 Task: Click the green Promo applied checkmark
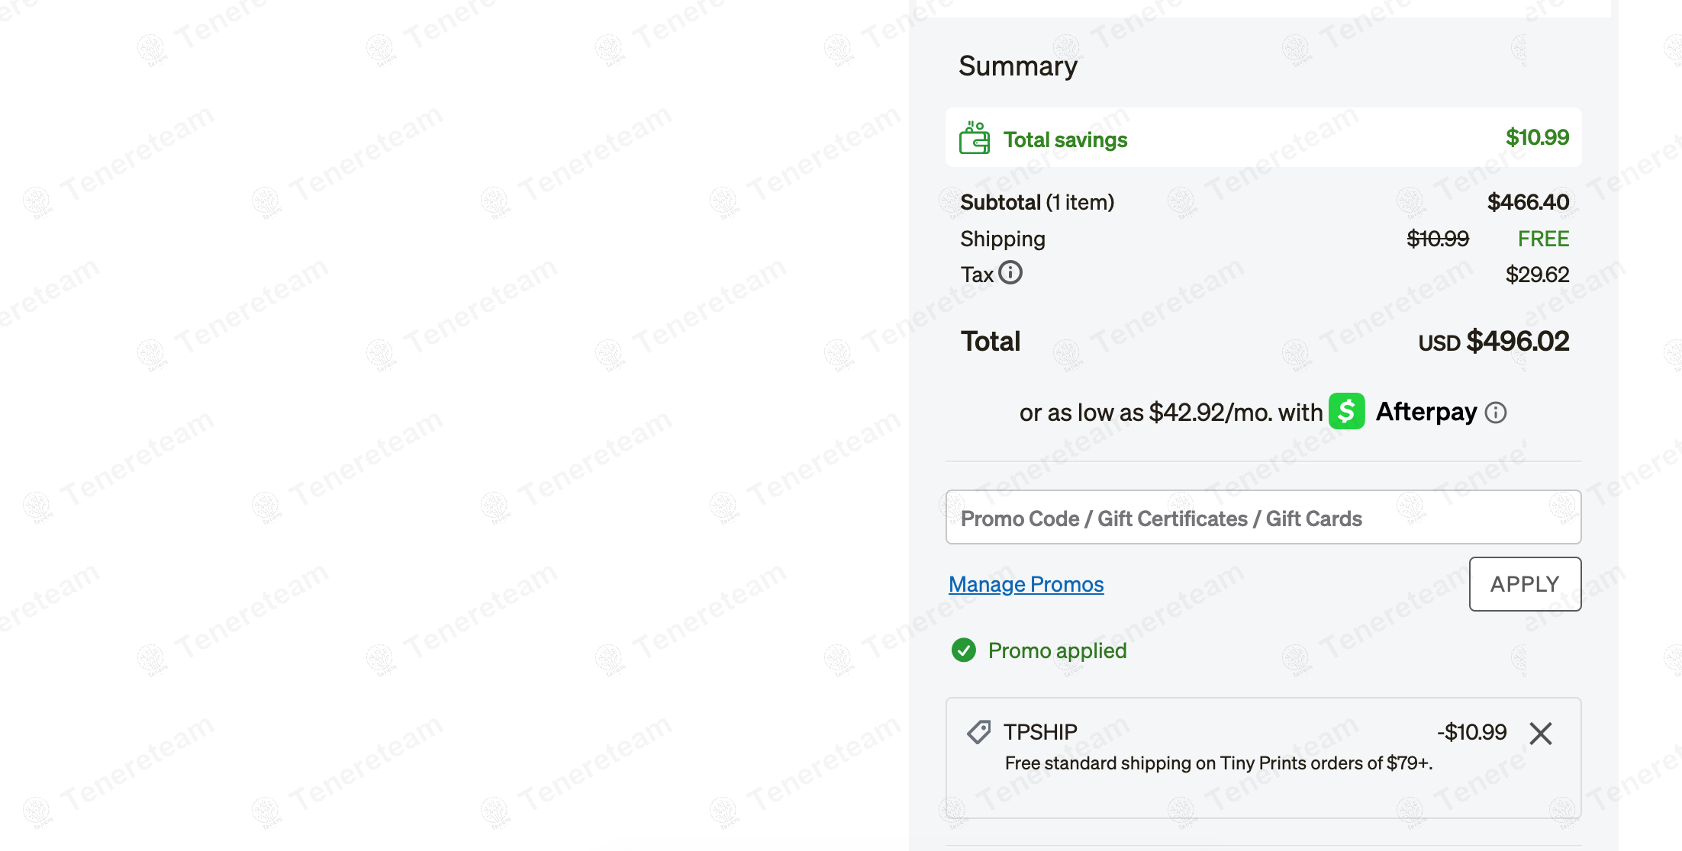click(964, 650)
